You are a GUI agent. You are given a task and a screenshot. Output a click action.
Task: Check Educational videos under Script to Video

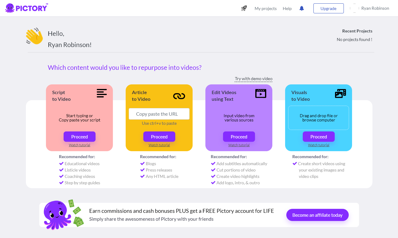82,164
